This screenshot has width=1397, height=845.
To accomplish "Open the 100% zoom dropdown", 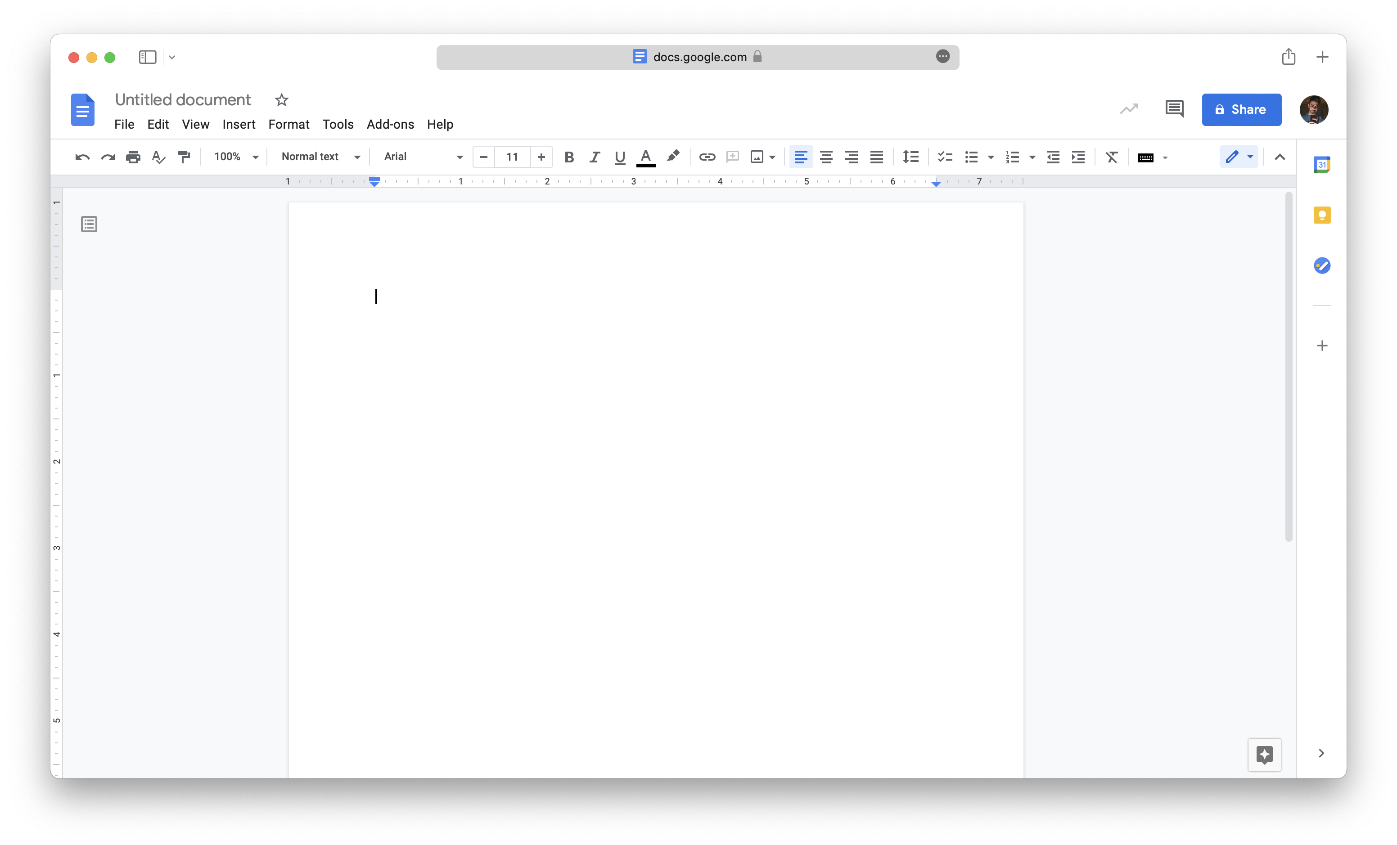I will [x=236, y=157].
